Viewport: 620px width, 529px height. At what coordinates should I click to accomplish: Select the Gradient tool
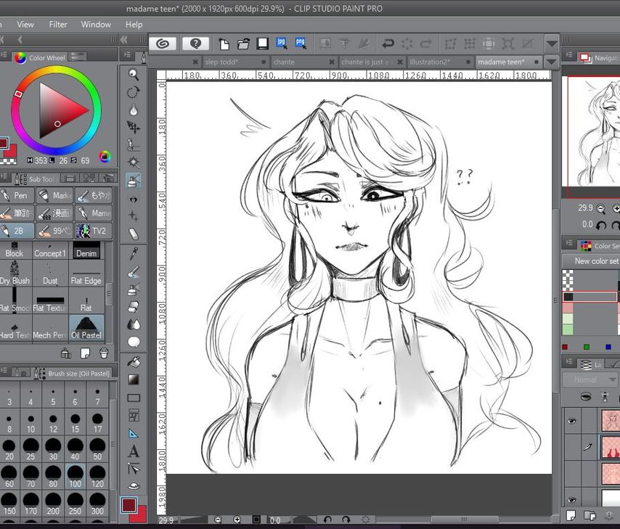[133, 380]
